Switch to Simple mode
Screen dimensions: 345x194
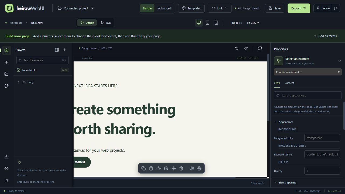click(147, 8)
